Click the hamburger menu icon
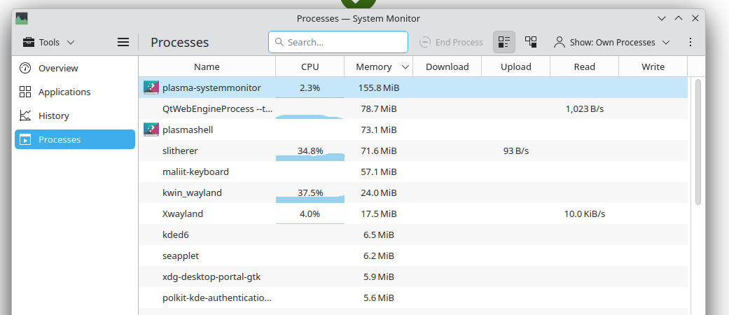The image size is (729, 315). click(x=123, y=42)
